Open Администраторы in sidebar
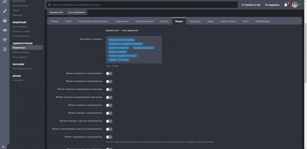The width and height of the screenshot is (307, 149). [21, 52]
